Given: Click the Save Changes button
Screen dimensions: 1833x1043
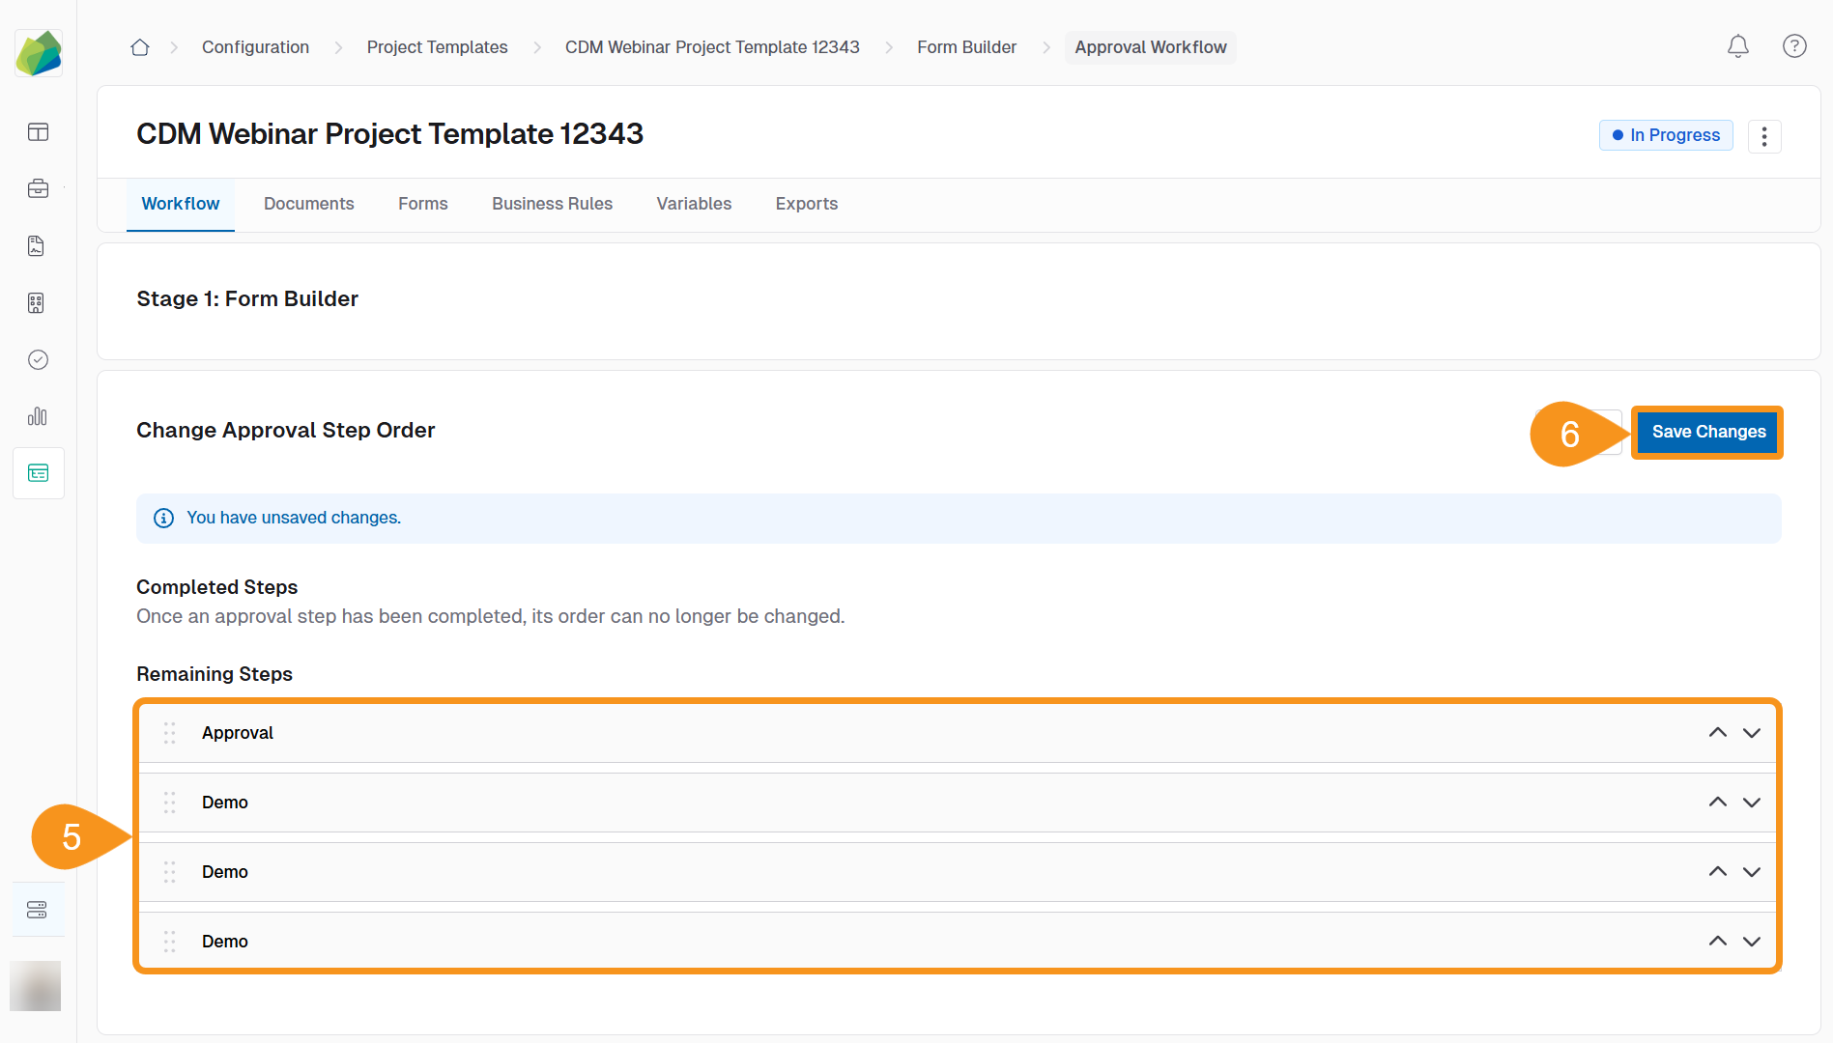Looking at the screenshot, I should 1706,432.
